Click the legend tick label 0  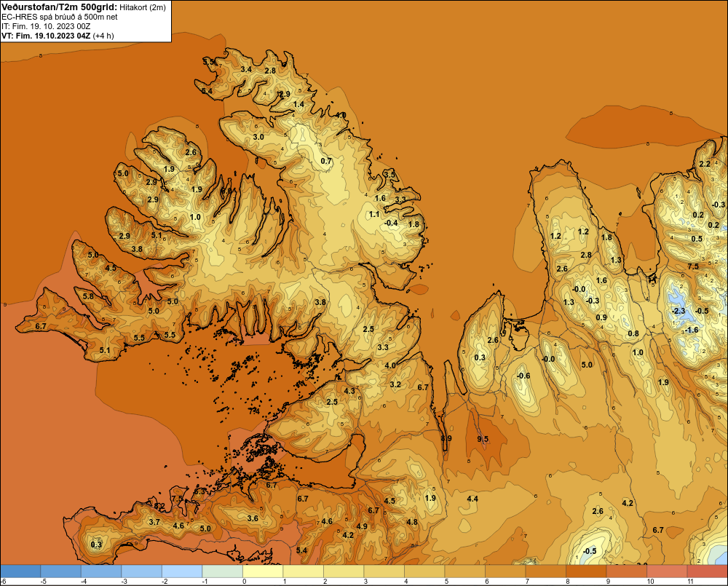point(245,582)
